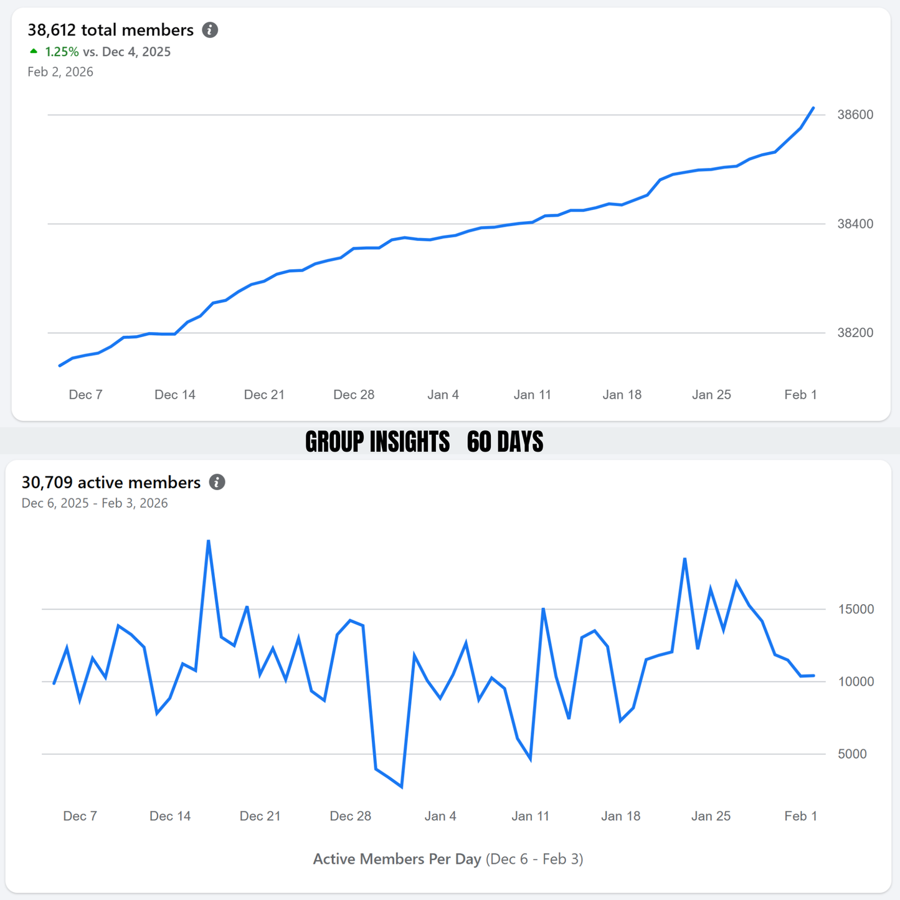Click the "GROUP INSIGHTS 60 DAYS" banner title
900x900 pixels.
pyautogui.click(x=424, y=442)
